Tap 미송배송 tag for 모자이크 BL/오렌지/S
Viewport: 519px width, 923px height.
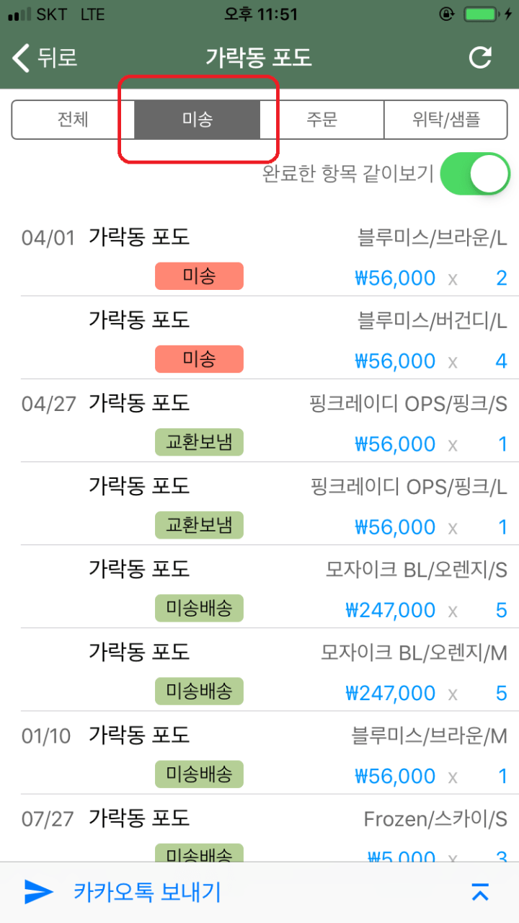tap(199, 608)
